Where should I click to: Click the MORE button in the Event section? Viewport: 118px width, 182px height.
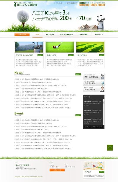tap(78, 115)
